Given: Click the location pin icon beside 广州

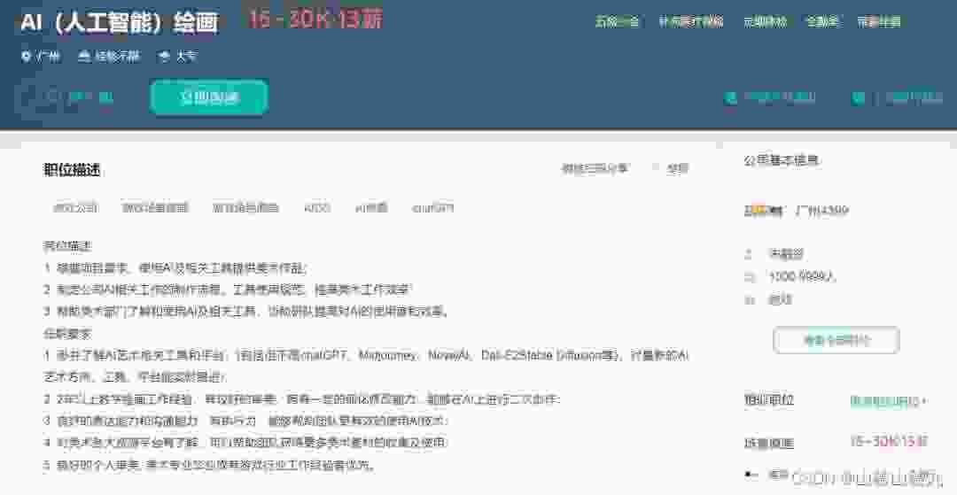Looking at the screenshot, I should tap(27, 57).
